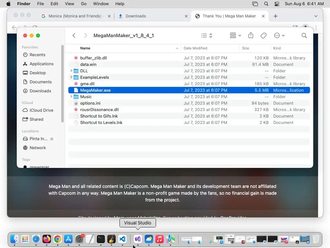Open the list view options dropdown
Screen dimensions: 330x248
[x=207, y=36]
